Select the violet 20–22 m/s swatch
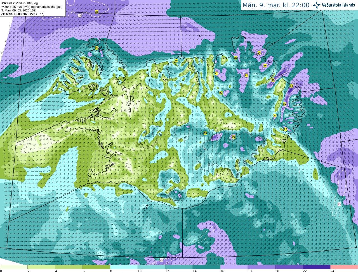 [x=289, y=267]
